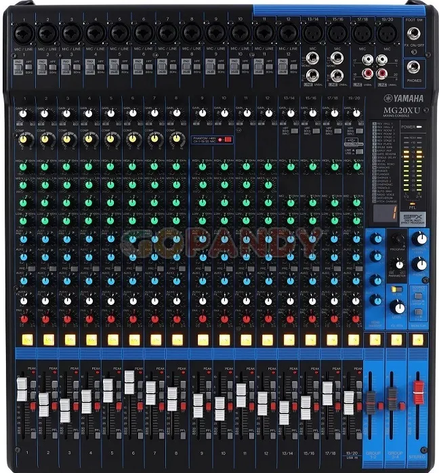This screenshot has height=473, width=439.
Task: Toggle the channel 1 AUX PRE switch
Action: tap(31, 268)
